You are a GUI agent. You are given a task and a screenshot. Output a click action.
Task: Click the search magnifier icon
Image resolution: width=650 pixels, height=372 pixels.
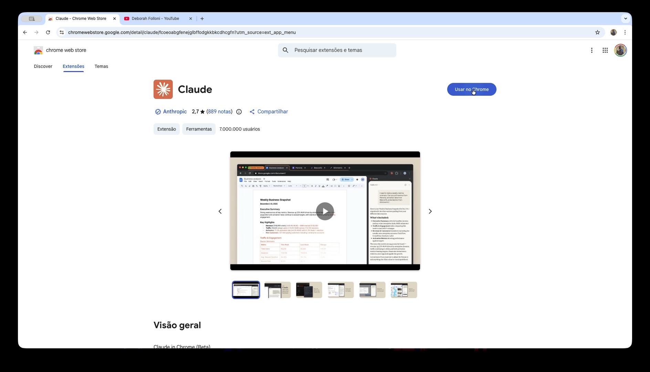point(285,50)
